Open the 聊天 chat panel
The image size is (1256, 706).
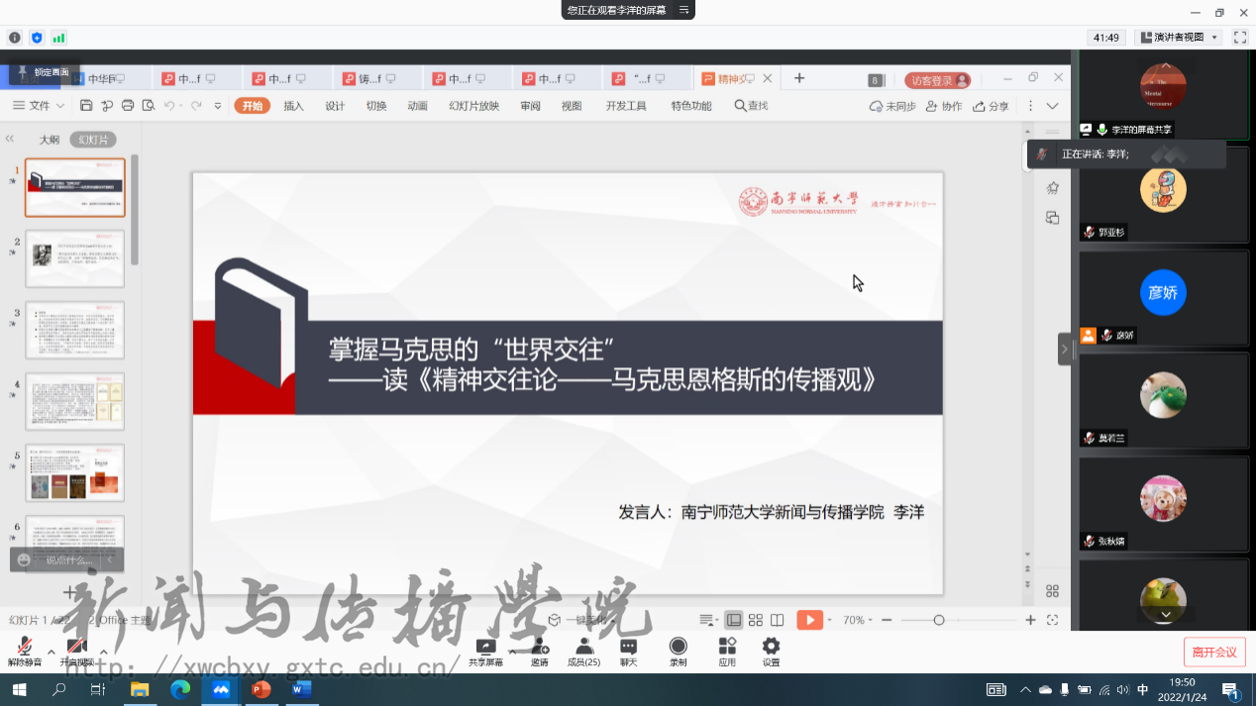(x=628, y=653)
